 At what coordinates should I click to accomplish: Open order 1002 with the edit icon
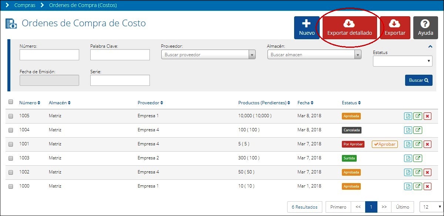pos(418,172)
